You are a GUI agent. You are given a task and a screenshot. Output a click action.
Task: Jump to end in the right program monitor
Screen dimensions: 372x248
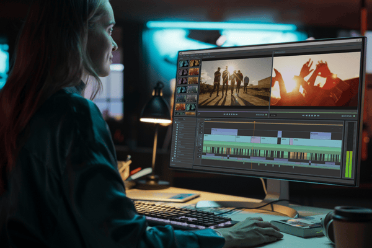click(x=318, y=115)
